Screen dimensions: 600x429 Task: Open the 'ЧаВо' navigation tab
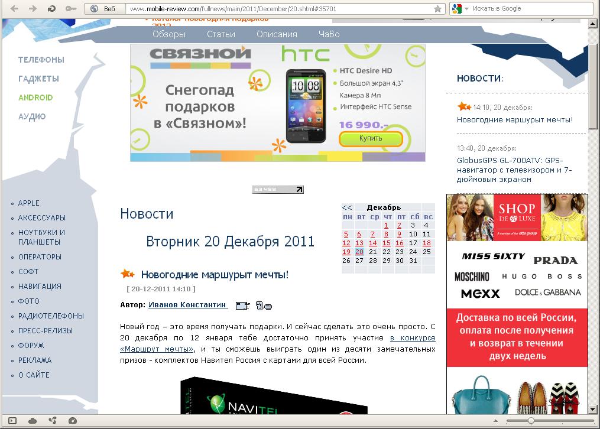click(x=329, y=34)
